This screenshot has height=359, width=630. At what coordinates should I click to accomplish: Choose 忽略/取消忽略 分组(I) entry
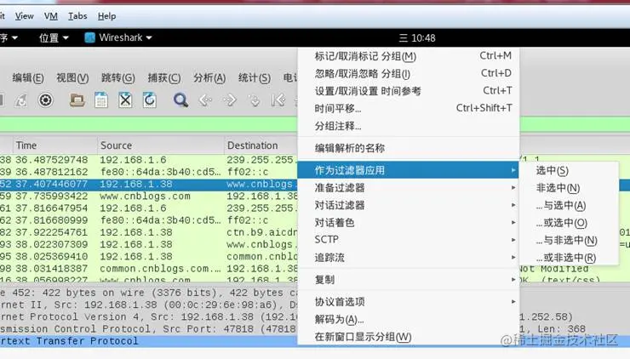(409, 73)
